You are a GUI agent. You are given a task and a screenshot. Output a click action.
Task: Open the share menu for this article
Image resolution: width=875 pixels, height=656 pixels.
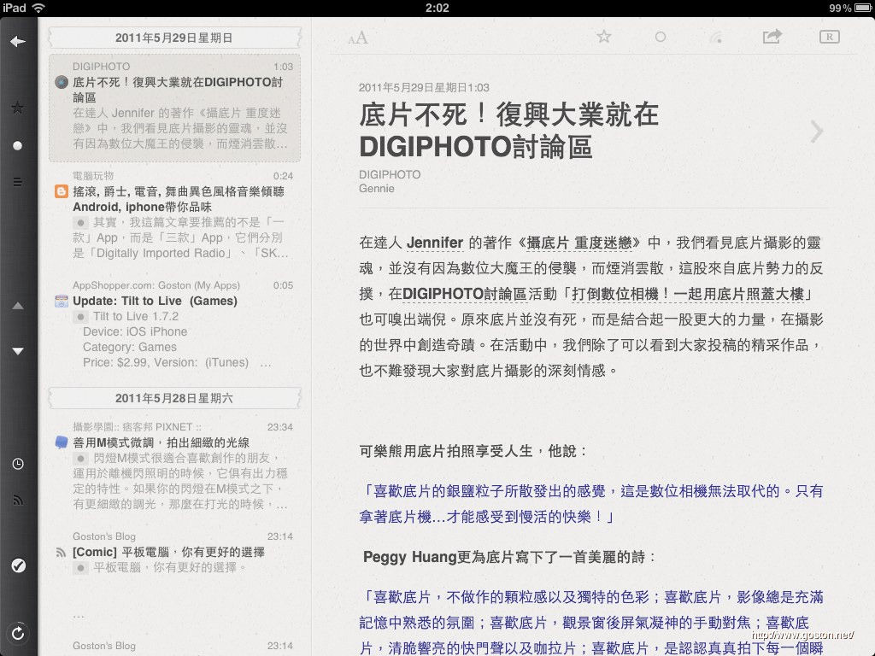coord(772,36)
